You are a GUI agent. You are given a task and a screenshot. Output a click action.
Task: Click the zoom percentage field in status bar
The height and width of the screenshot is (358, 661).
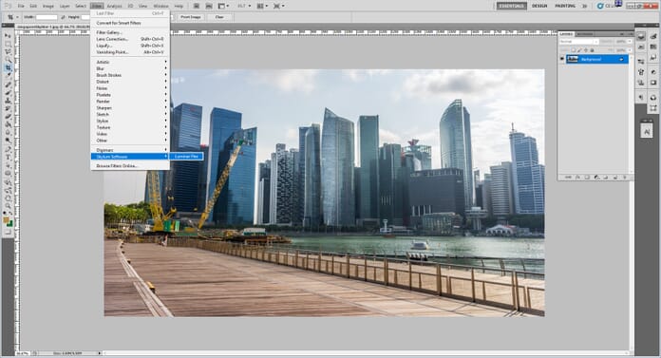tap(22, 353)
